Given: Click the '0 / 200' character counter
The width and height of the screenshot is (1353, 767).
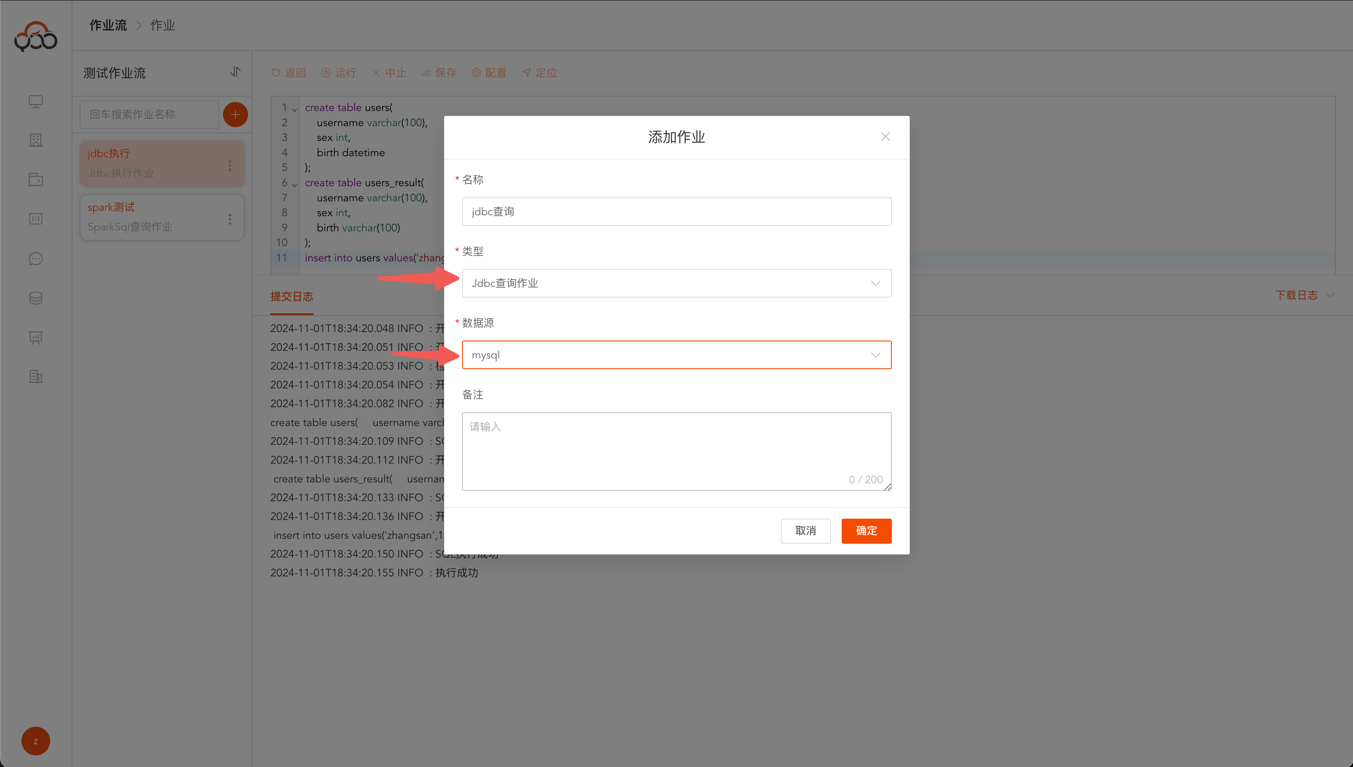Looking at the screenshot, I should [865, 479].
